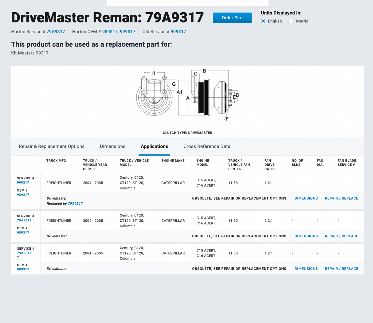Open OEM 989317 link in 79A9317-2 row

[x=23, y=270]
